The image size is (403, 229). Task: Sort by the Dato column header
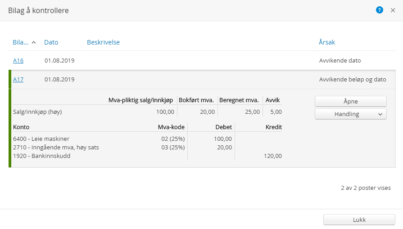click(x=51, y=42)
